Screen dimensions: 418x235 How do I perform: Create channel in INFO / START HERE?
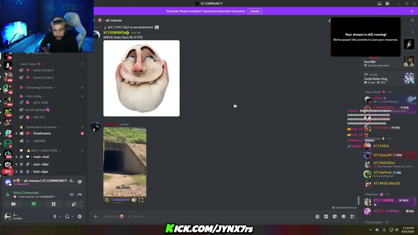click(x=82, y=150)
